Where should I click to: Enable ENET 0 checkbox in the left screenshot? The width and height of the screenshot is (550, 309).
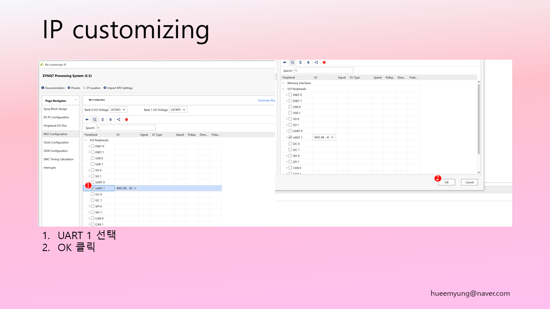[x=92, y=146]
